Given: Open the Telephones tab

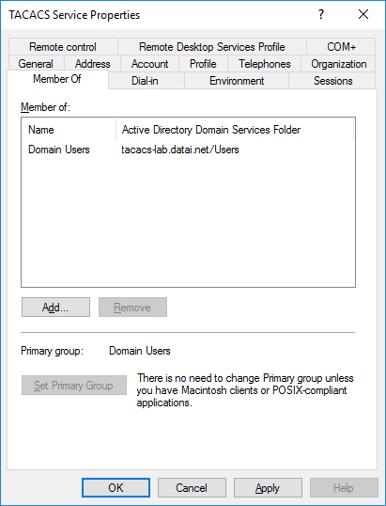Looking at the screenshot, I should coord(265,64).
